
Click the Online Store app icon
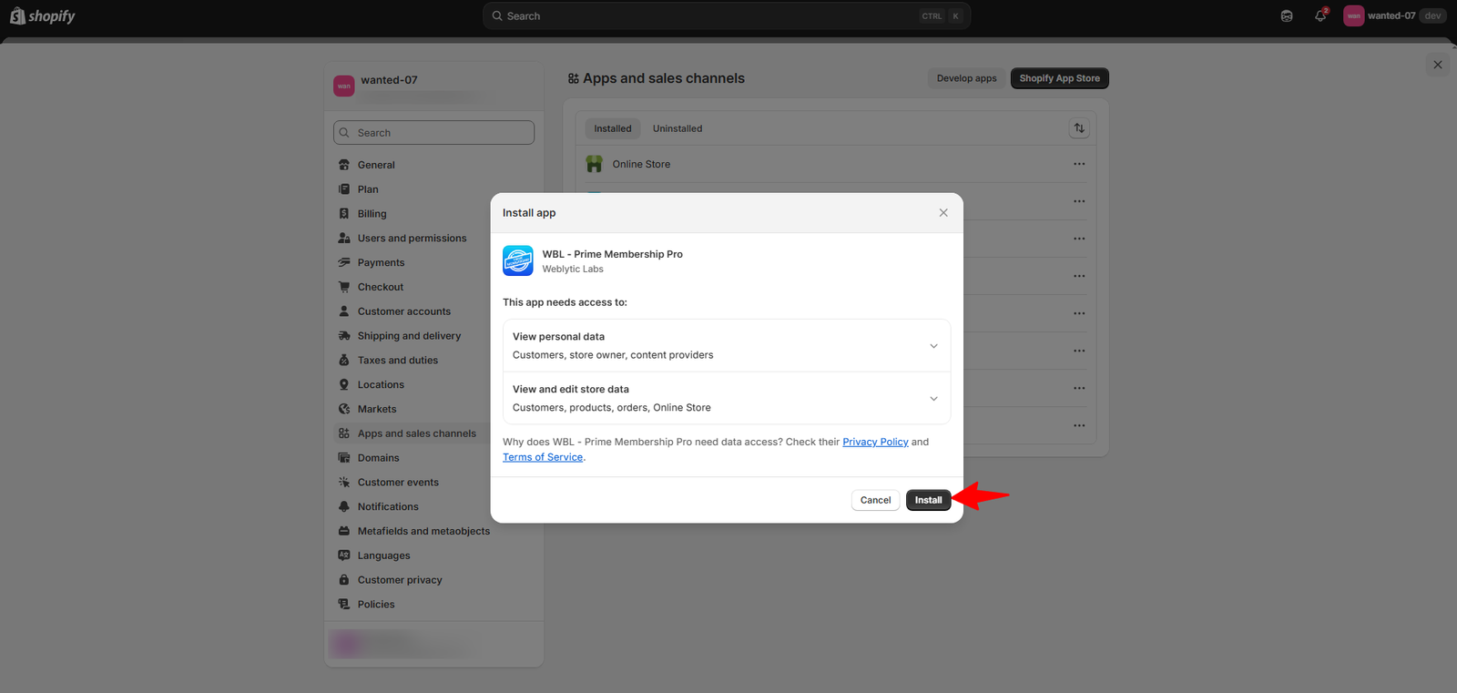(x=595, y=164)
